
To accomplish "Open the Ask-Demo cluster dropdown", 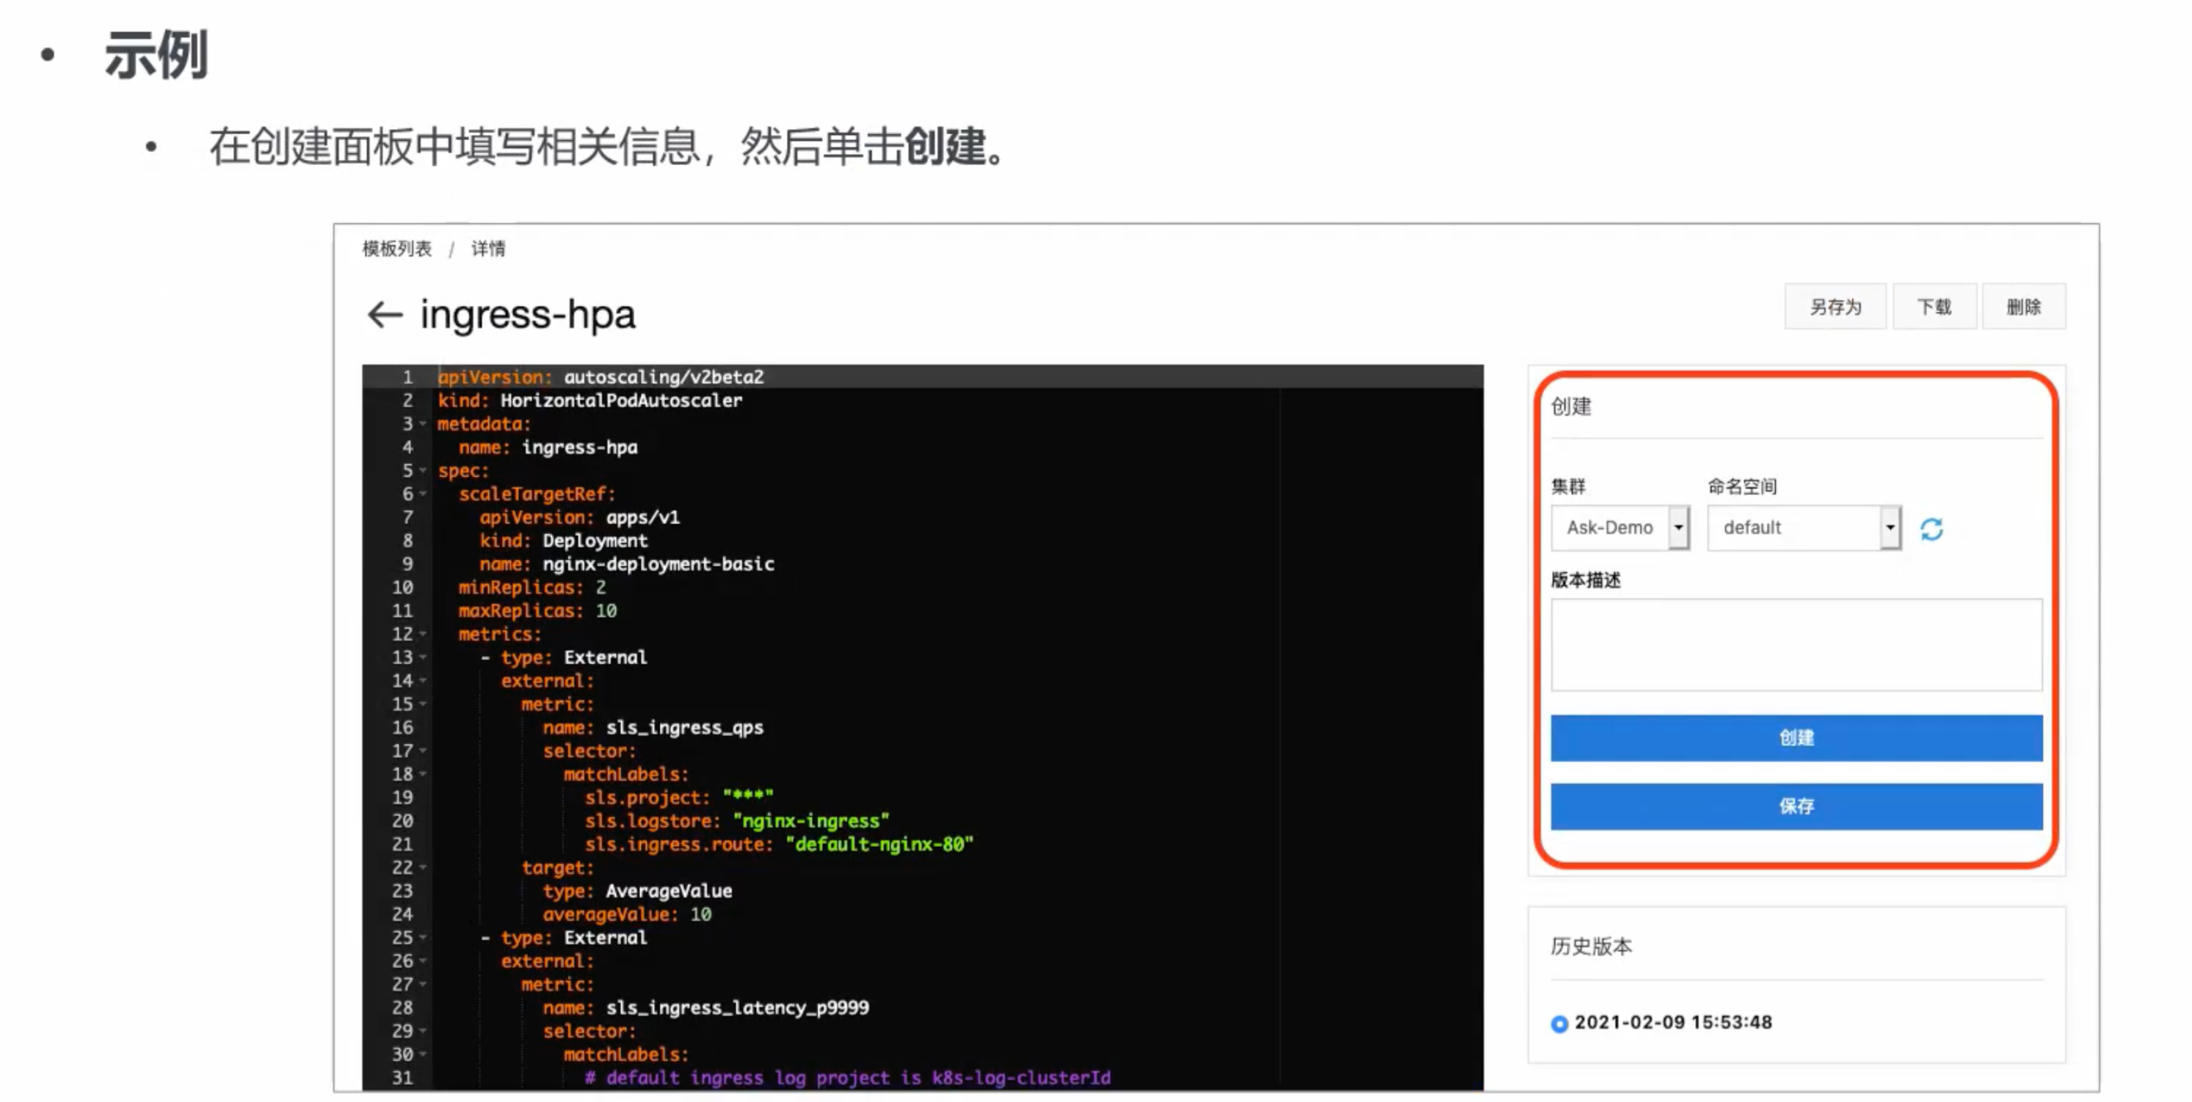I will (x=1619, y=528).
